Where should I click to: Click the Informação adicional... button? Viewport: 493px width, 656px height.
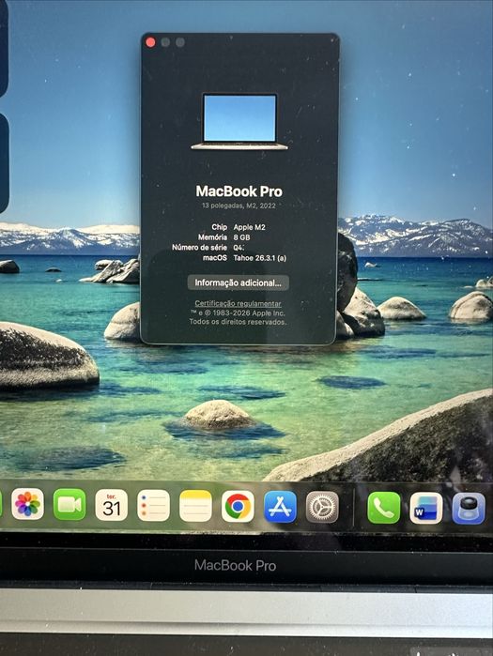pyautogui.click(x=239, y=282)
